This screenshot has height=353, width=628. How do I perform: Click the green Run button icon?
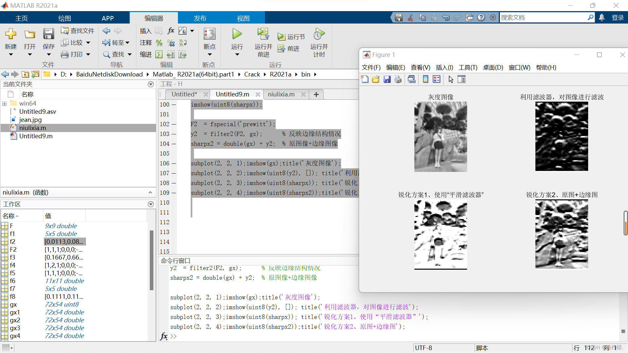[237, 34]
